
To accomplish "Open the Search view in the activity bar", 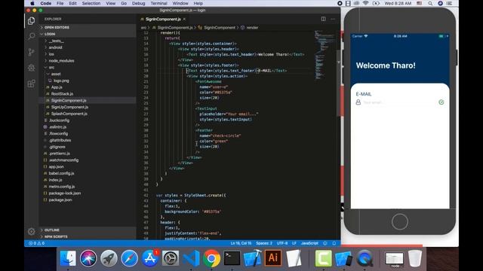I will [31, 36].
